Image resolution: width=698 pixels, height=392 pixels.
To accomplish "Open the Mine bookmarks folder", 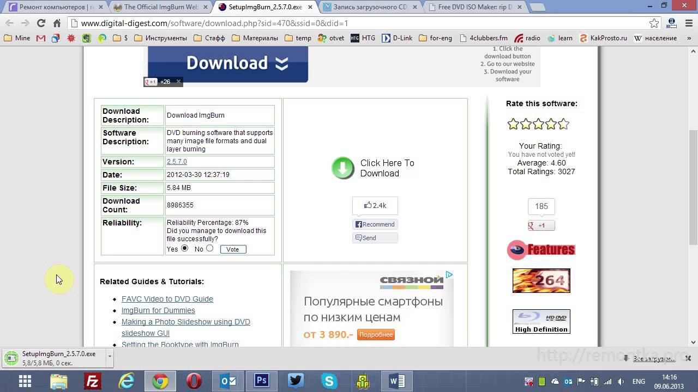I will 17,38.
